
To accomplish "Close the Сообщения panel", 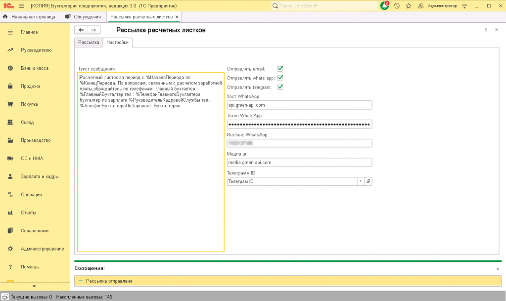I will click(497, 269).
